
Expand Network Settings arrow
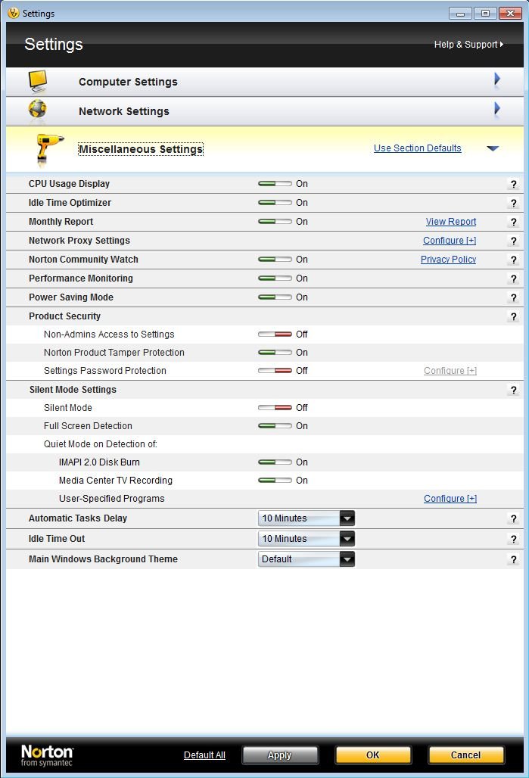496,109
